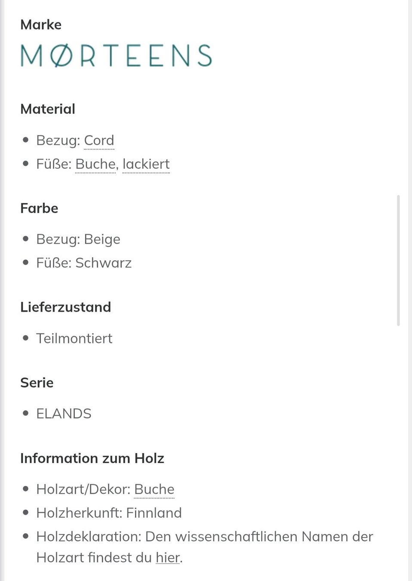Select the Teilmontiert list entry
The image size is (412, 581).
click(x=74, y=338)
